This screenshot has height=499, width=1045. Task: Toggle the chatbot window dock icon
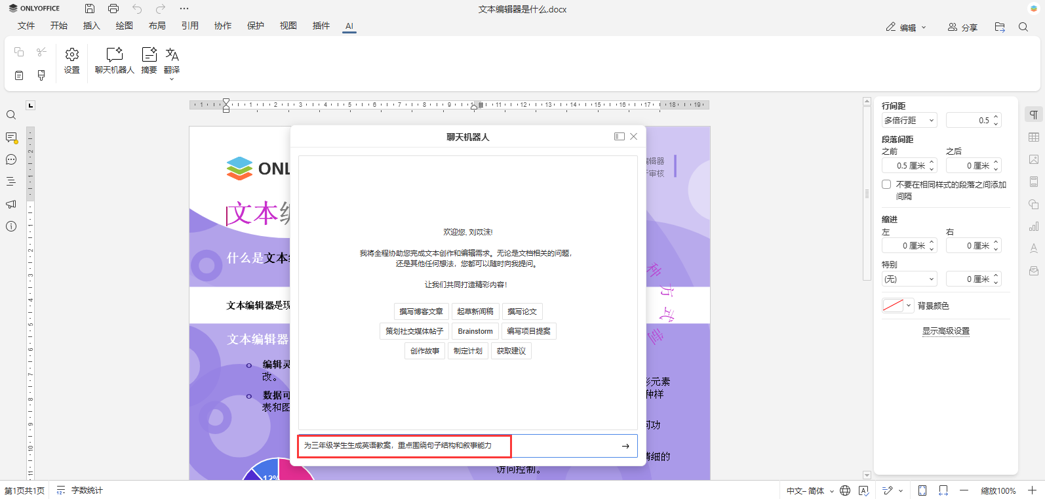click(619, 136)
